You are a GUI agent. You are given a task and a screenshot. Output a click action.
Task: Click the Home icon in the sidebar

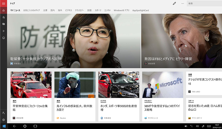[4, 11]
